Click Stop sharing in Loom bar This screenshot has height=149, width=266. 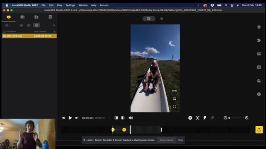pos(166,140)
